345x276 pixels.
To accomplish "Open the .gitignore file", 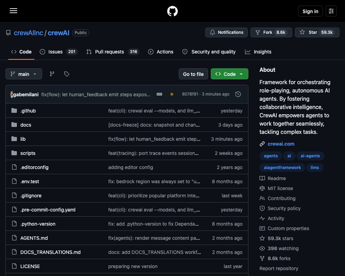I will pos(31,196).
